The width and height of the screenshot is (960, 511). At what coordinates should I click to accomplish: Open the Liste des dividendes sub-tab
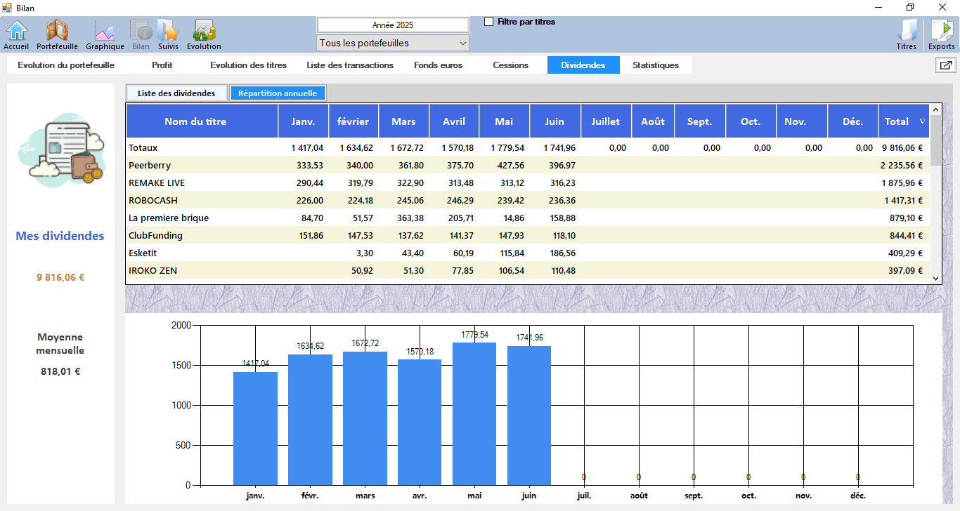click(x=176, y=93)
